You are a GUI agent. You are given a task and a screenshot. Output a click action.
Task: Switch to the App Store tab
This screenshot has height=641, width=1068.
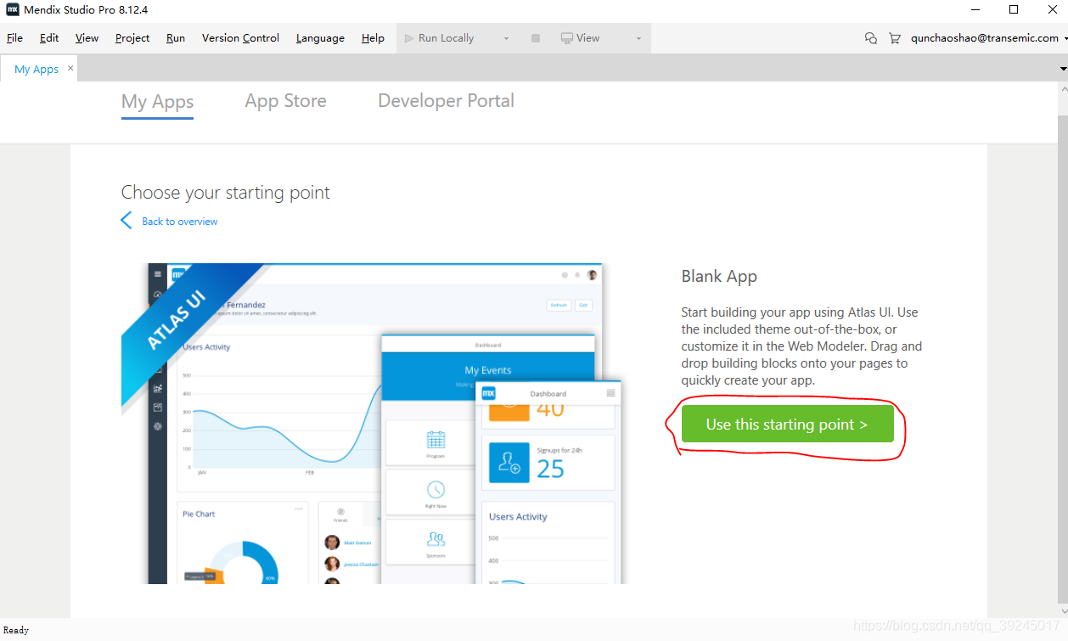[x=285, y=101]
